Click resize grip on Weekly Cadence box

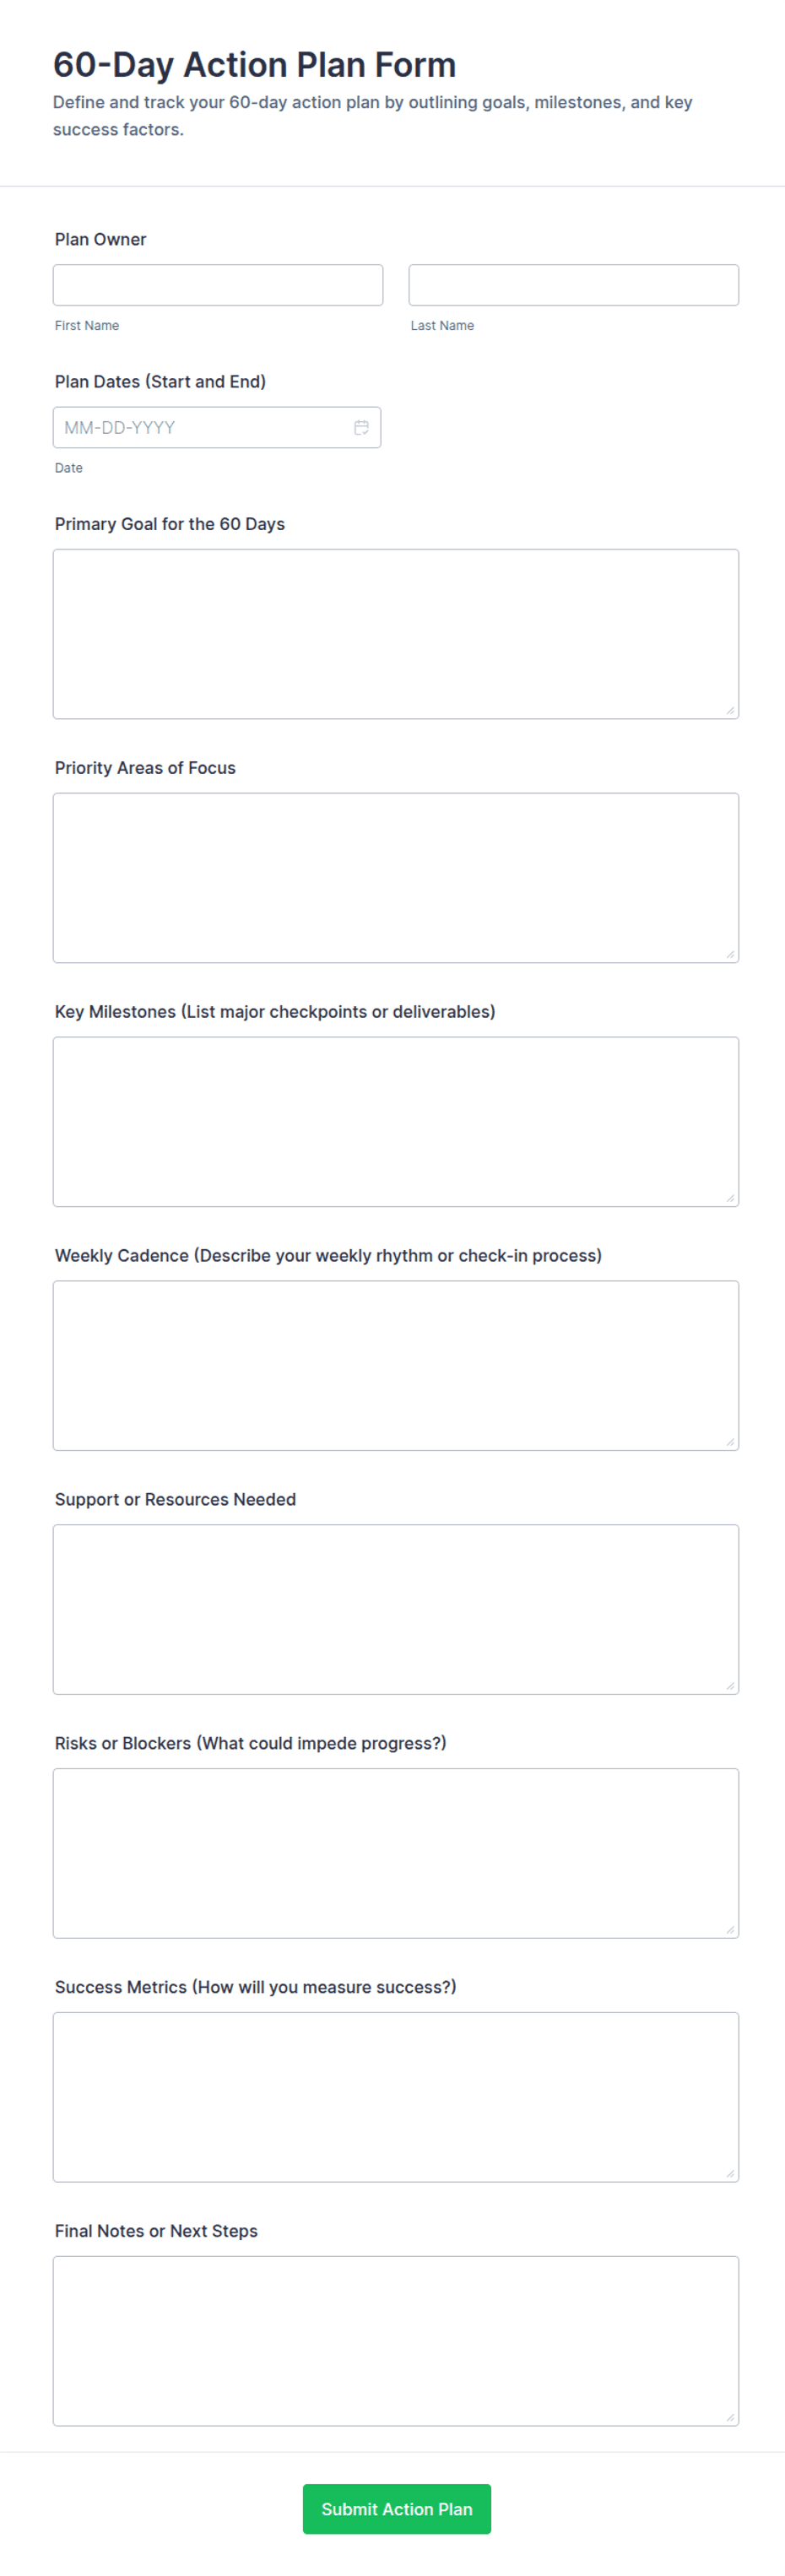pos(731,1443)
